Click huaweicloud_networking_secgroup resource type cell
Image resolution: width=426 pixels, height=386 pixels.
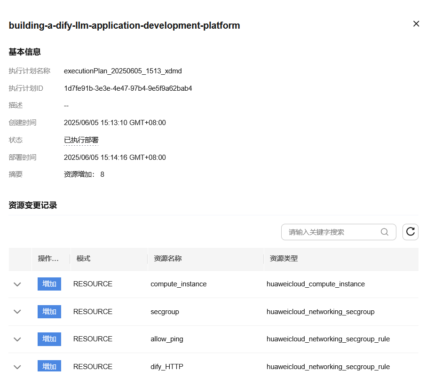320,312
